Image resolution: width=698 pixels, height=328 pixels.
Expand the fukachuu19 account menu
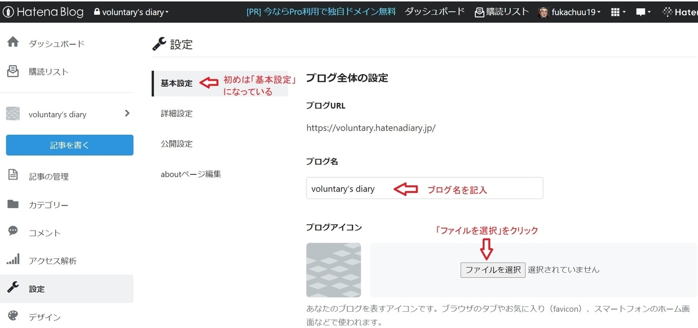click(x=575, y=12)
